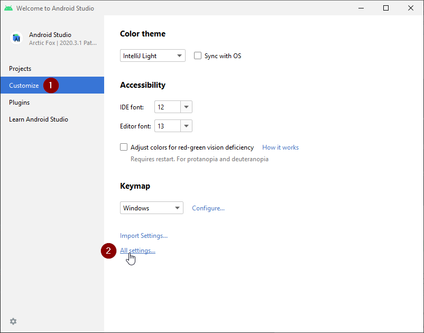
Task: Maximize the Welcome window
Action: click(x=386, y=8)
